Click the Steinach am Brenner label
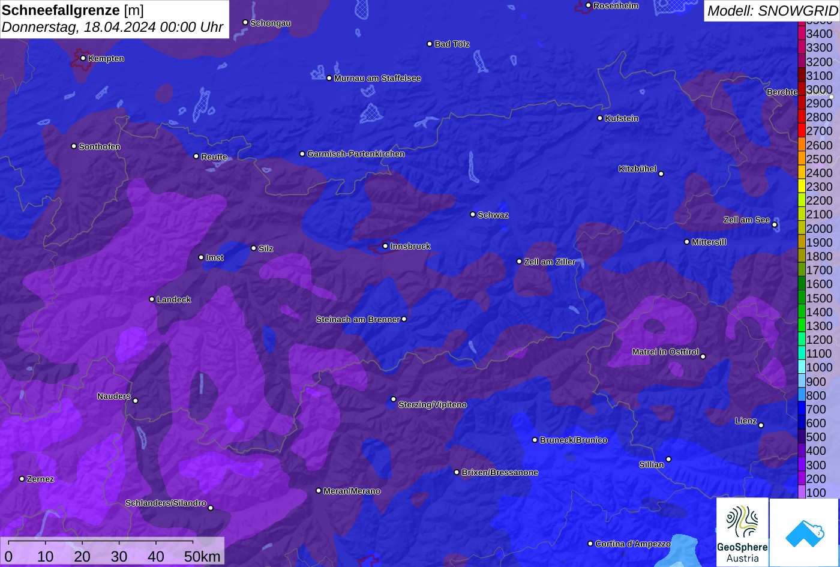840x567 pixels. pos(358,319)
